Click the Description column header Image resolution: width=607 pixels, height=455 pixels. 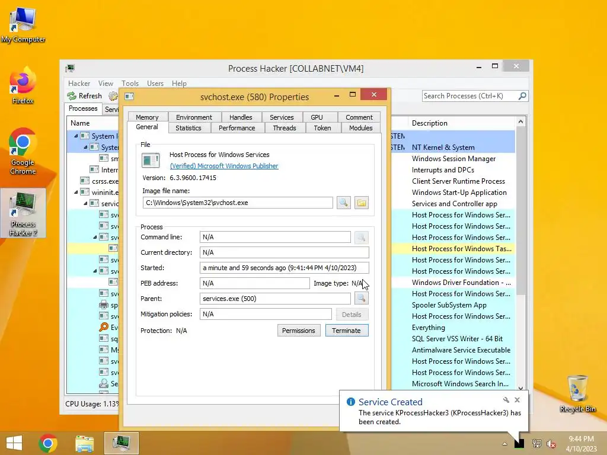pyautogui.click(x=462, y=123)
